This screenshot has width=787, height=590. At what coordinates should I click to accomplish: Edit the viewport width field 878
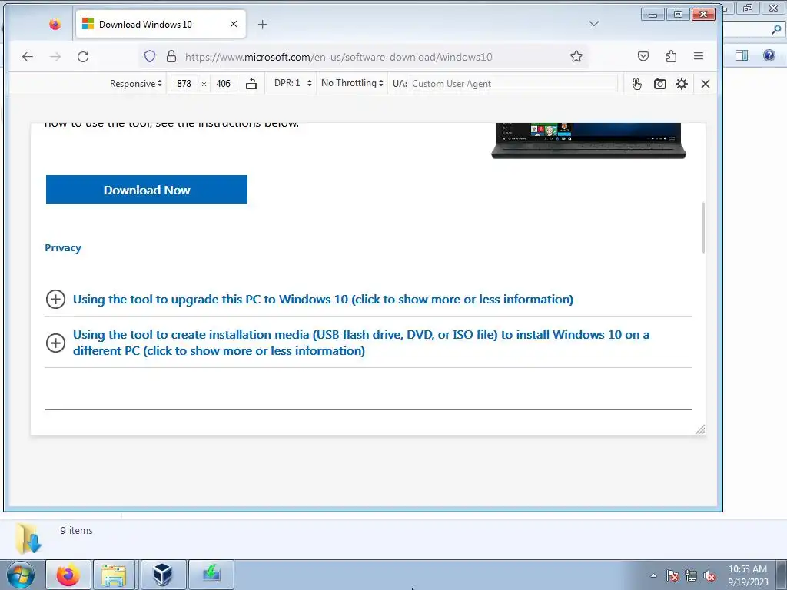coord(184,84)
